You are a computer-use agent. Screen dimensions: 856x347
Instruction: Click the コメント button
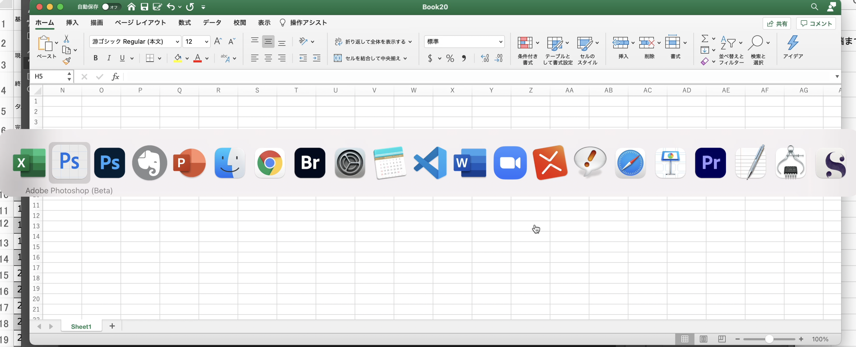point(816,24)
